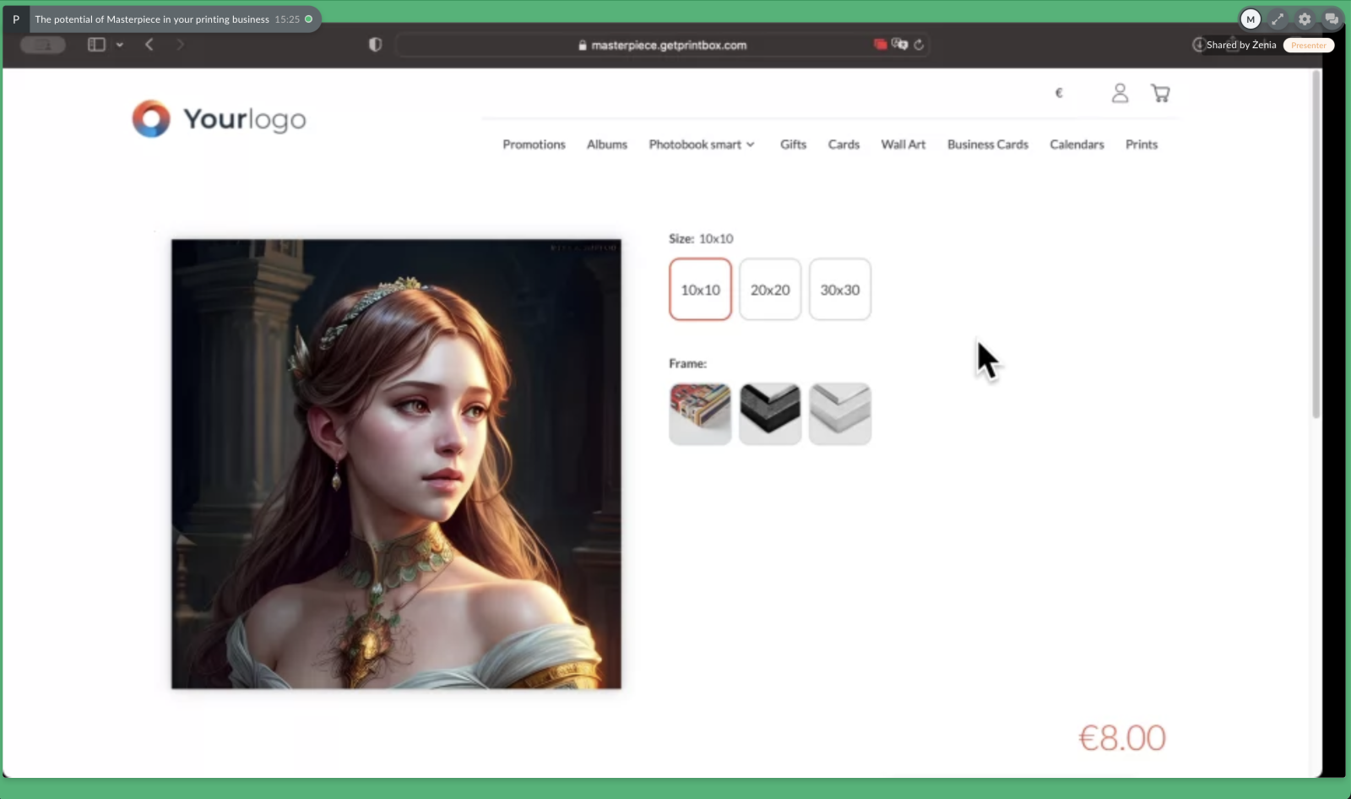This screenshot has width=1351, height=799.
Task: Open the euro currency selector
Action: (x=1059, y=93)
